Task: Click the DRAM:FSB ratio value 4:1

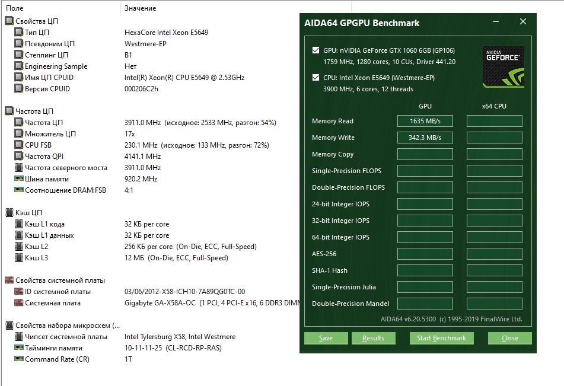Action: 129,190
